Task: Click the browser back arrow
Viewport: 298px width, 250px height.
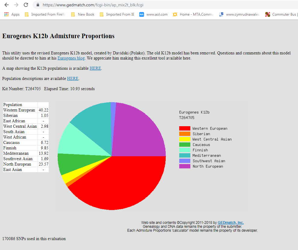Action: point(7,5)
